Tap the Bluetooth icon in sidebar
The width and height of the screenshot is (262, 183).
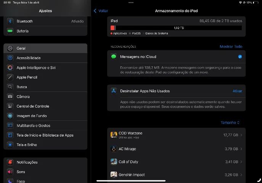10,21
